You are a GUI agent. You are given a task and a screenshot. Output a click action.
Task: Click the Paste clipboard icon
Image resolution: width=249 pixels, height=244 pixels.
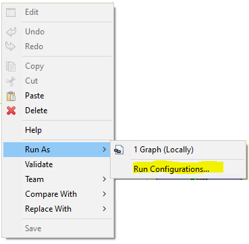(11, 96)
